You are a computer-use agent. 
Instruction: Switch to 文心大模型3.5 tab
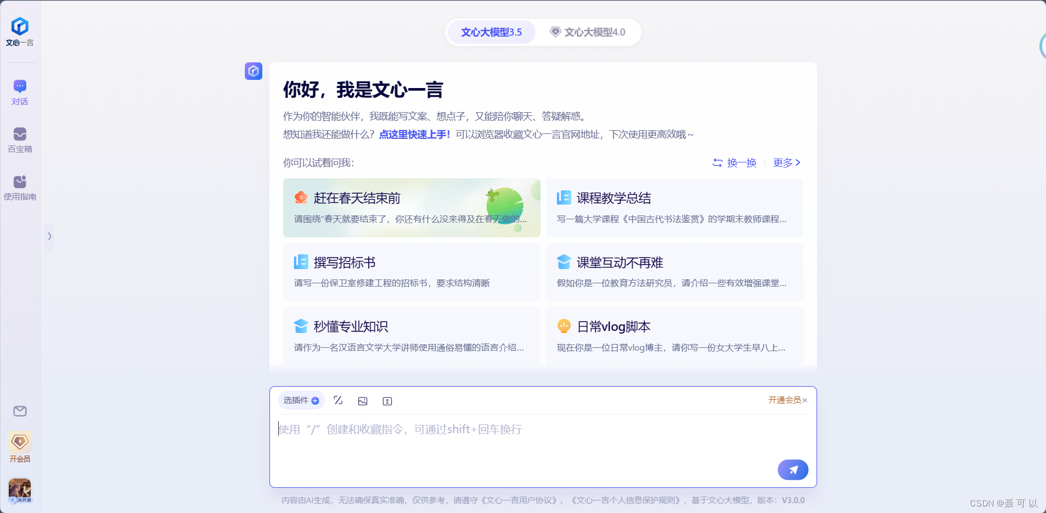[x=491, y=32]
